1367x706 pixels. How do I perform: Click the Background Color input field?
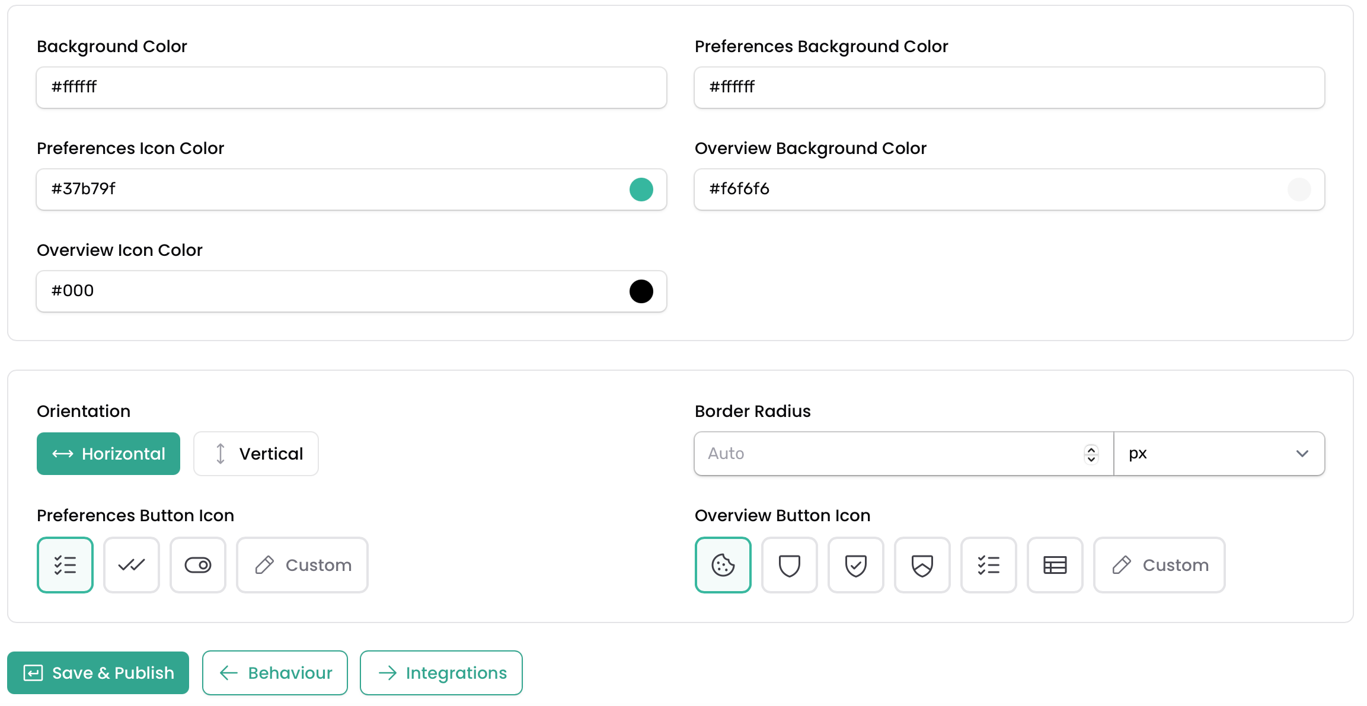352,88
